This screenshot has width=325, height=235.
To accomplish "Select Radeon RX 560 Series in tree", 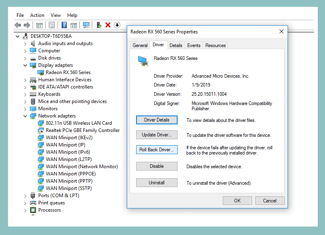I will 68,72.
